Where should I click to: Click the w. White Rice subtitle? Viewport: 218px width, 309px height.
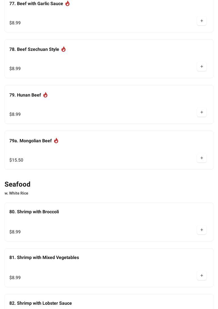(16, 193)
